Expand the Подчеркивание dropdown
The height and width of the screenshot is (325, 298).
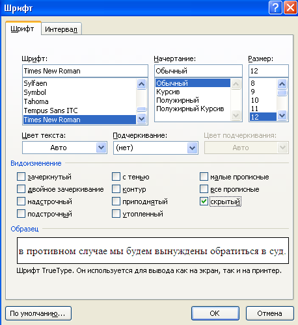point(156,148)
